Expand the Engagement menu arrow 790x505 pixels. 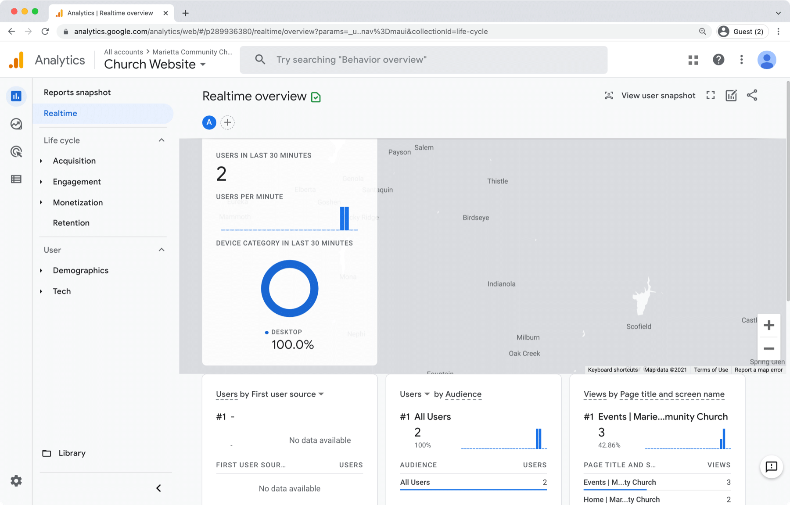pos(41,182)
